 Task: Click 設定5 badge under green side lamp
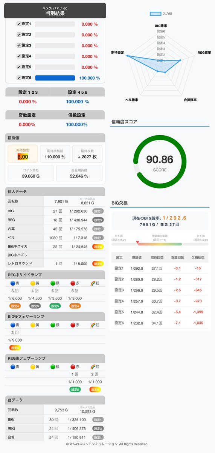tap(55, 306)
